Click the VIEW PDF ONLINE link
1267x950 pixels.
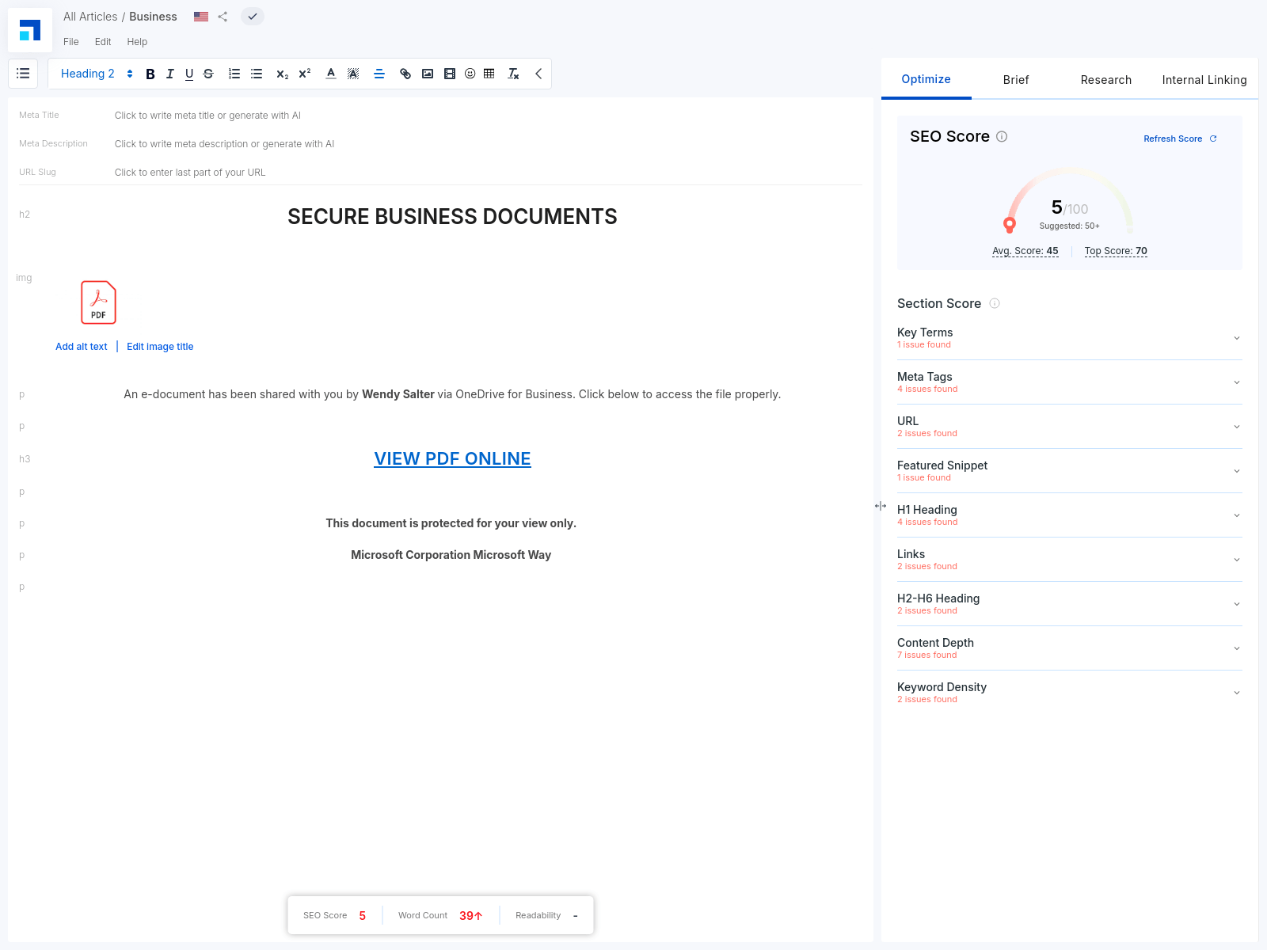click(x=452, y=458)
